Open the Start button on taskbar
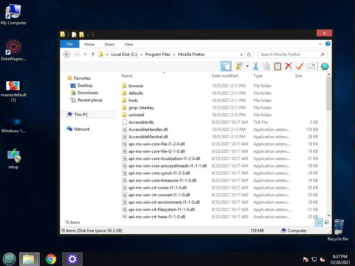The height and width of the screenshot is (266, 355). click(9, 259)
